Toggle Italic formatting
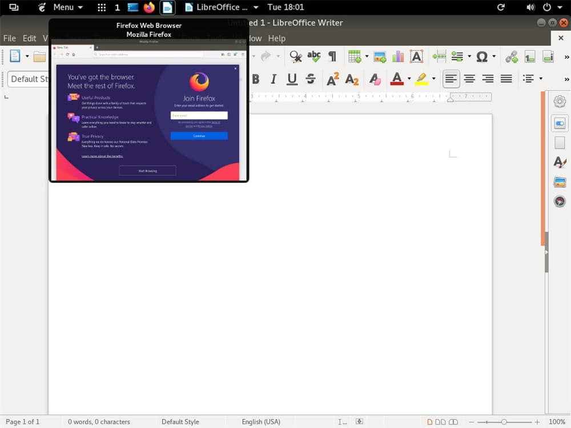 pos(274,79)
